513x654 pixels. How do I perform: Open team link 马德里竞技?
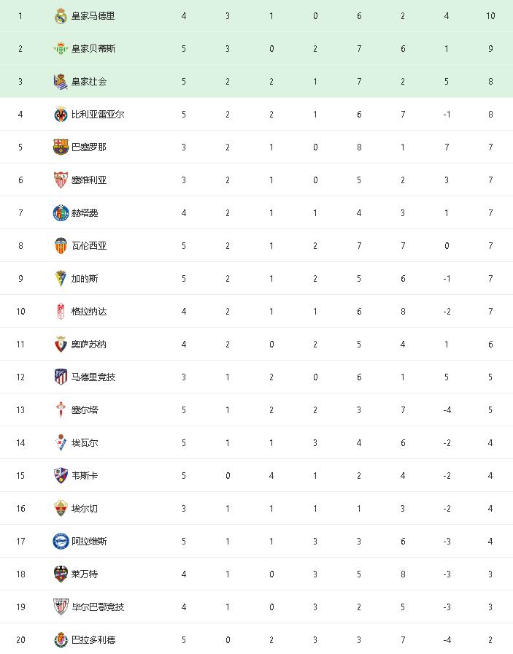(93, 377)
